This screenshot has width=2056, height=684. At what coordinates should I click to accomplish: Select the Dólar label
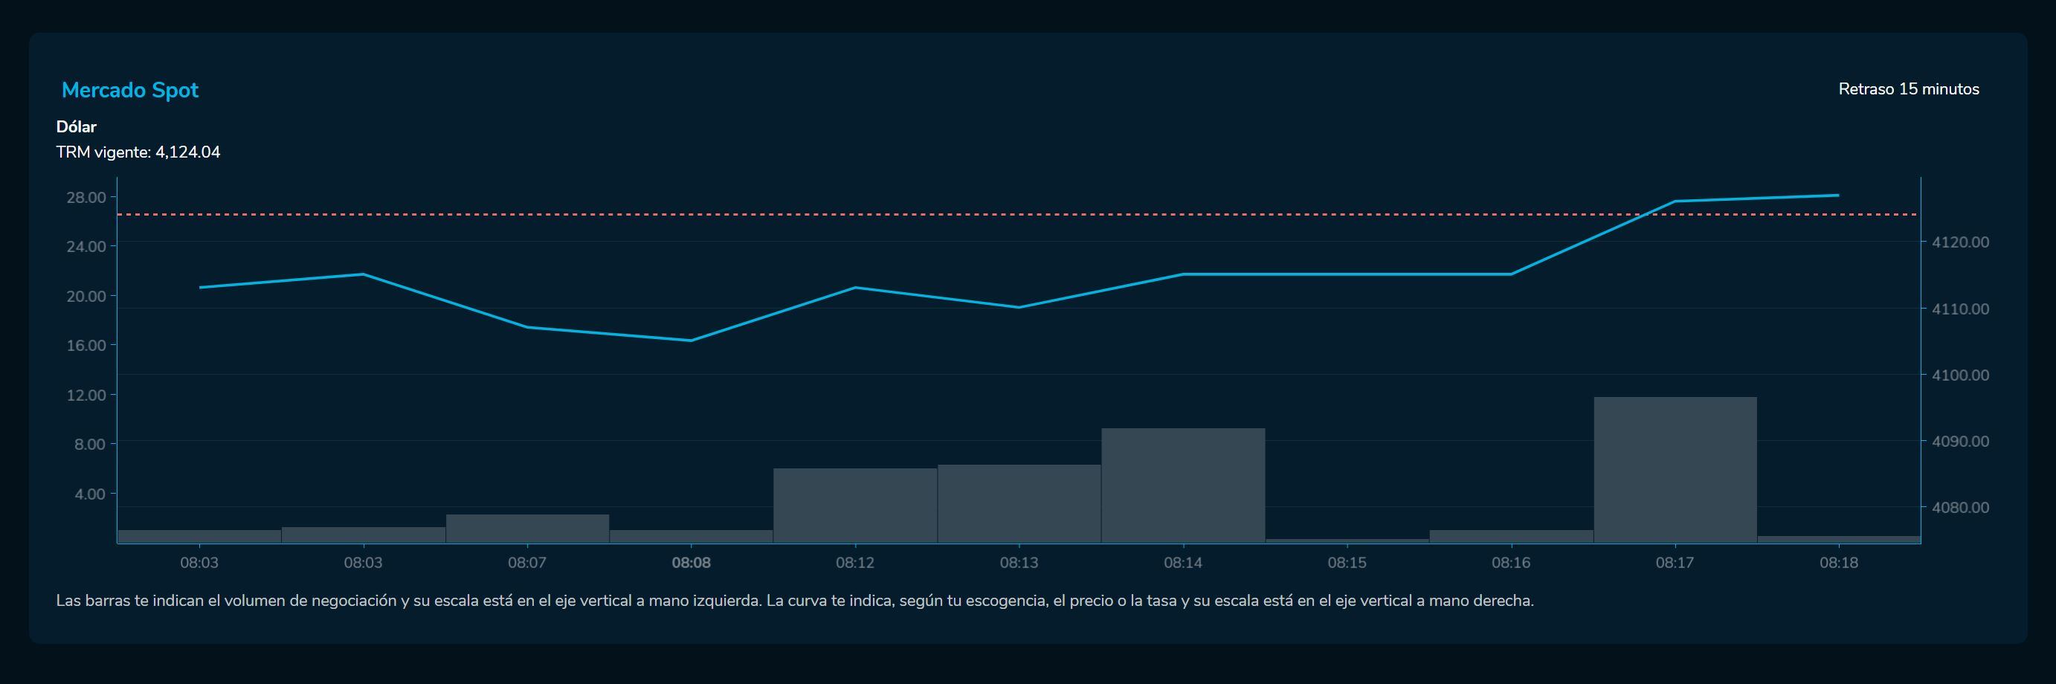(77, 127)
